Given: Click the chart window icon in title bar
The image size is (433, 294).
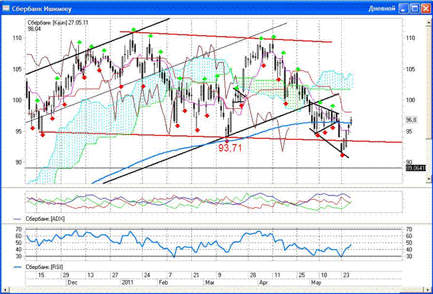Looking at the screenshot, I should 6,9.
